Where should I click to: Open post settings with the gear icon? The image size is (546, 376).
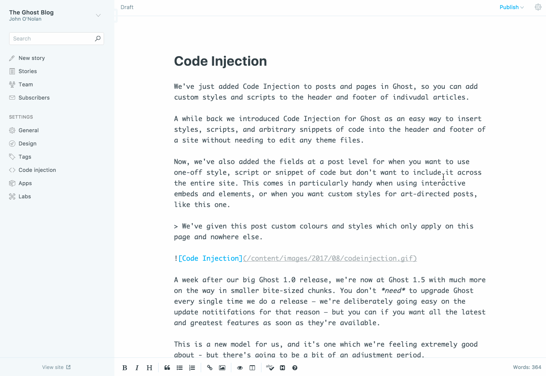(x=538, y=7)
